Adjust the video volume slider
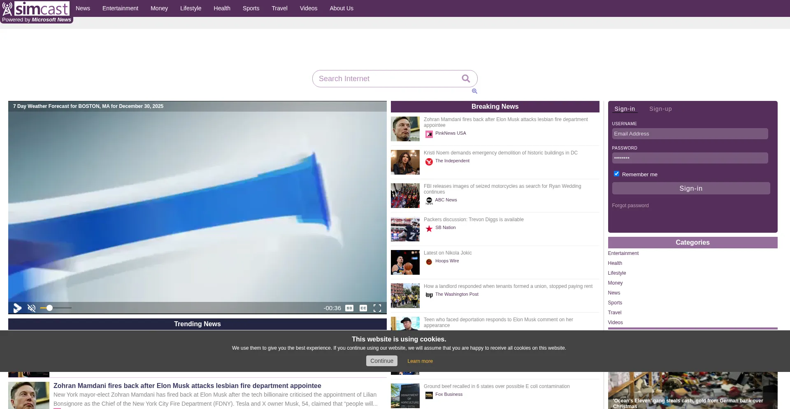790x409 pixels. (x=56, y=308)
